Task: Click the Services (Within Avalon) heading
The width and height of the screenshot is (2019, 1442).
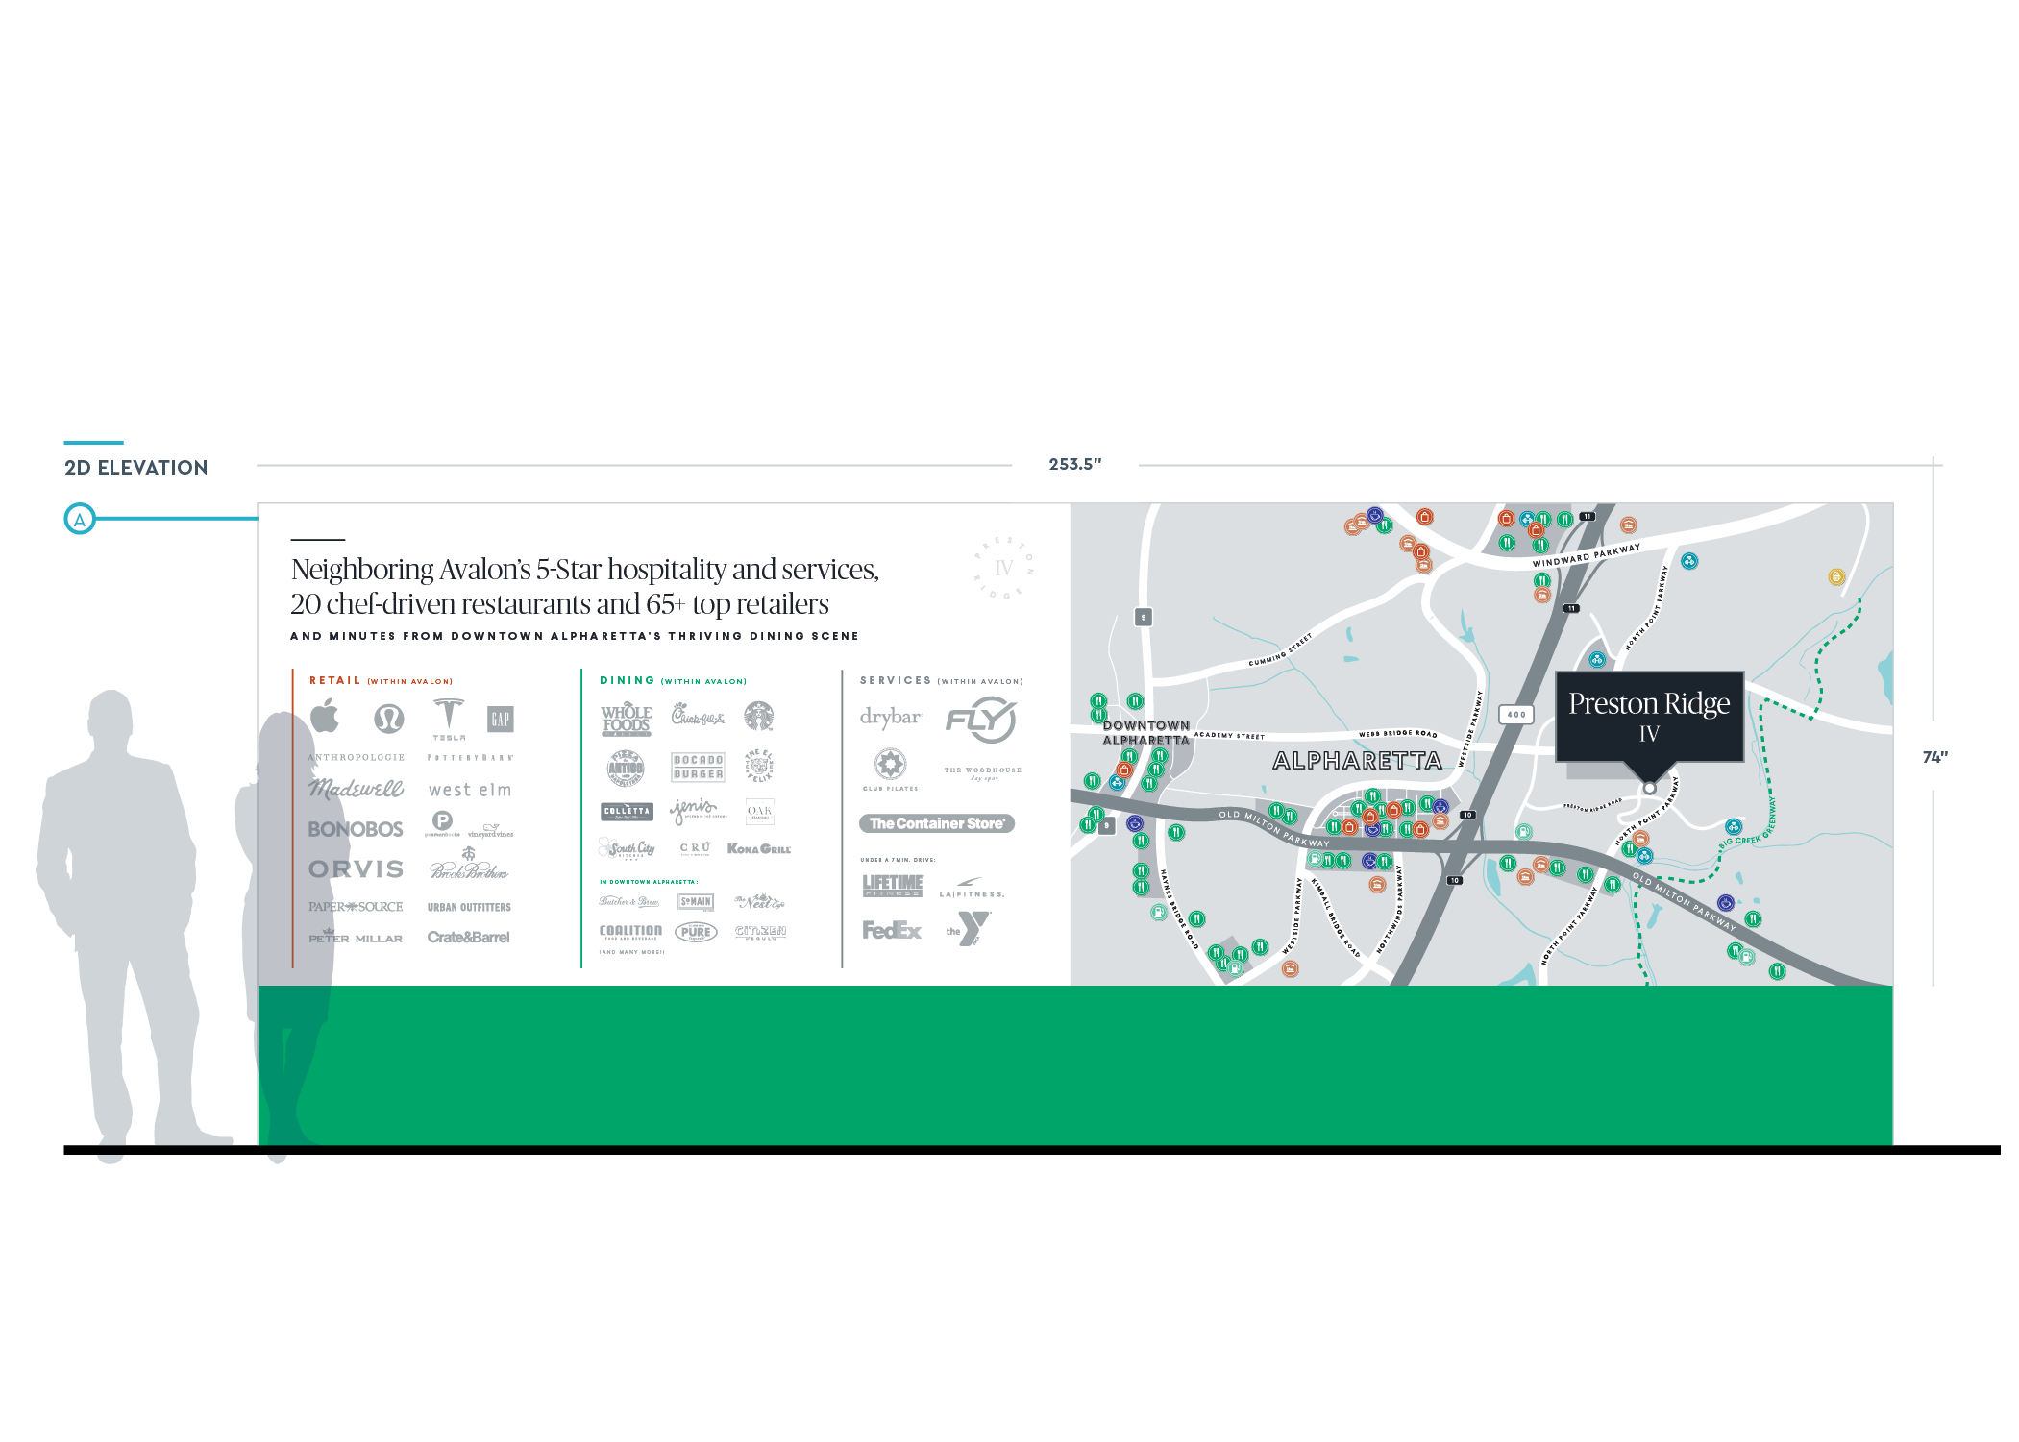Action: coord(941,680)
